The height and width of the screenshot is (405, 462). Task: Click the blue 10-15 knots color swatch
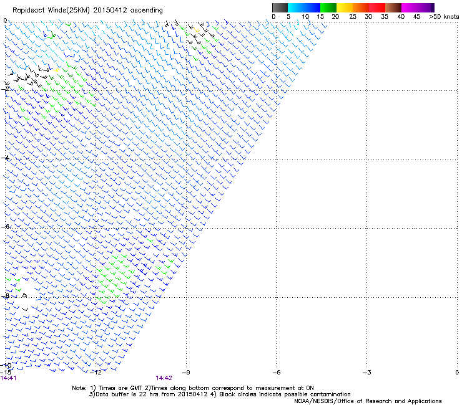[x=312, y=7]
